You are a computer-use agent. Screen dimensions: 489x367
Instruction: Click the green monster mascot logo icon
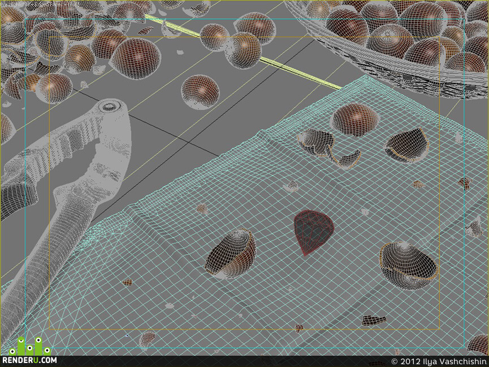tap(29, 346)
